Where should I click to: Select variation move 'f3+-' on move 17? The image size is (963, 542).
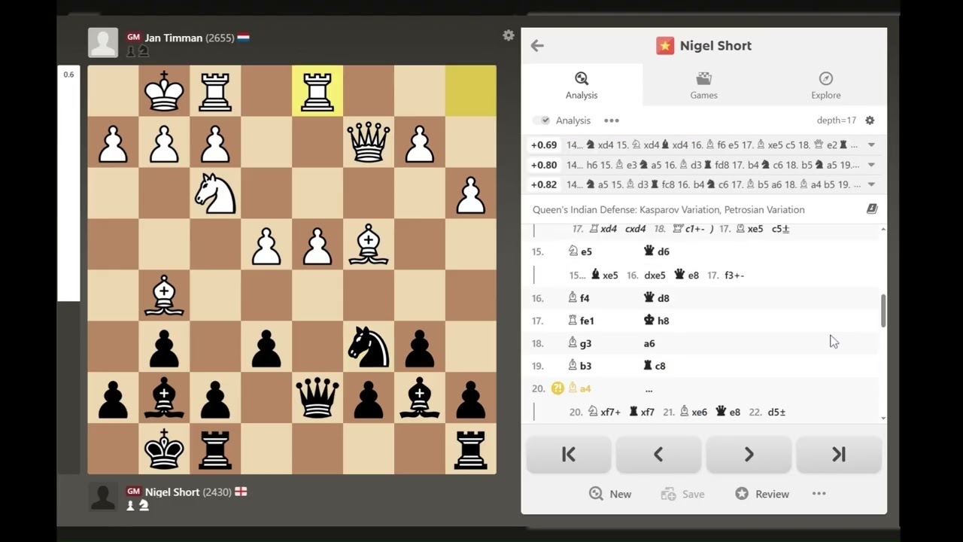pos(734,276)
